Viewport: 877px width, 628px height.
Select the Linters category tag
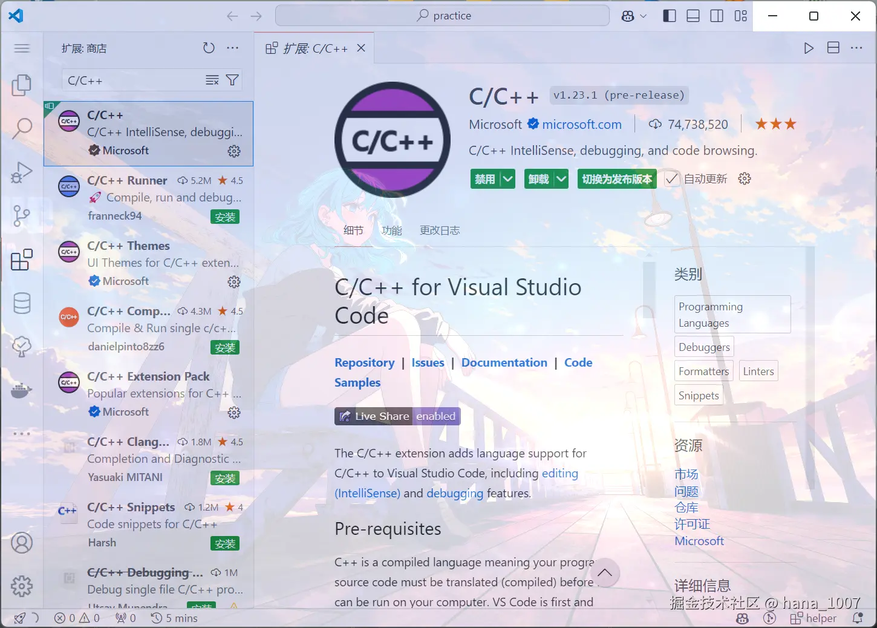pyautogui.click(x=758, y=371)
